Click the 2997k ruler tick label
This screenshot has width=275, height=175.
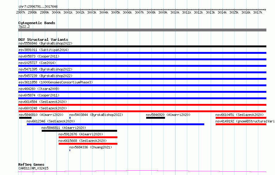(x=21, y=13)
